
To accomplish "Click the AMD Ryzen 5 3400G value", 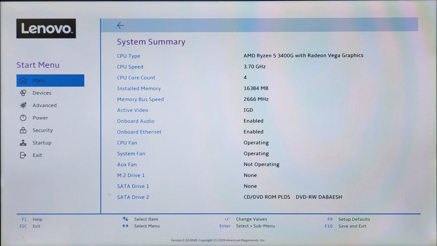I will [x=304, y=56].
